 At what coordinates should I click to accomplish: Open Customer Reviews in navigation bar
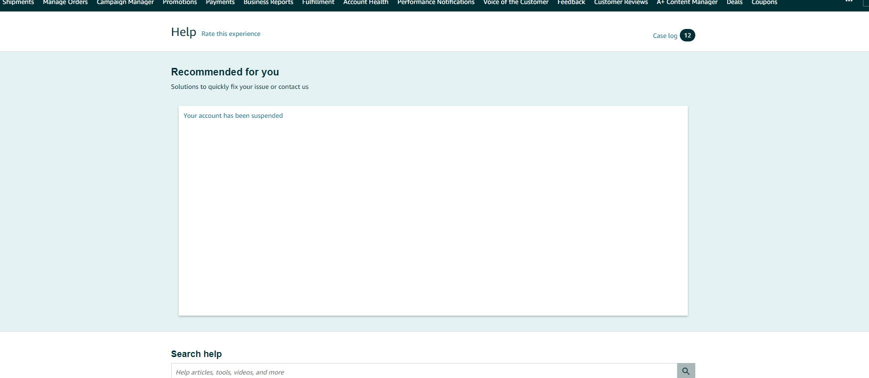pyautogui.click(x=620, y=2)
